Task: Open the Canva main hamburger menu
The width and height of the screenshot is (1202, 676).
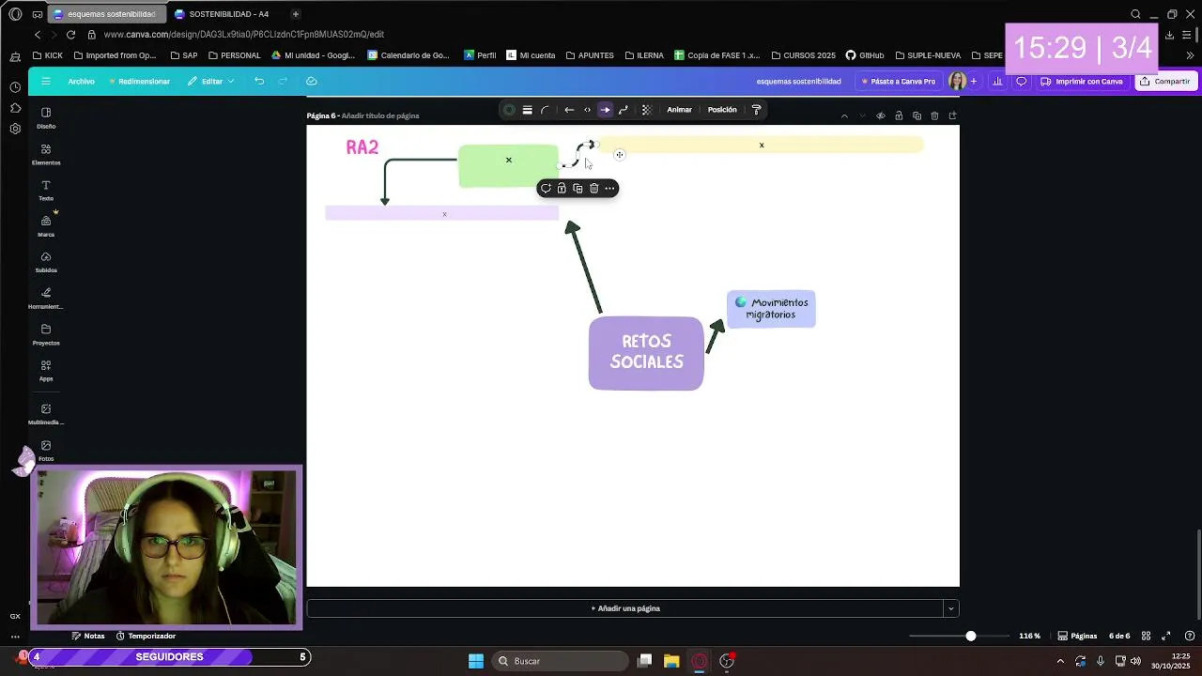Action: point(45,81)
